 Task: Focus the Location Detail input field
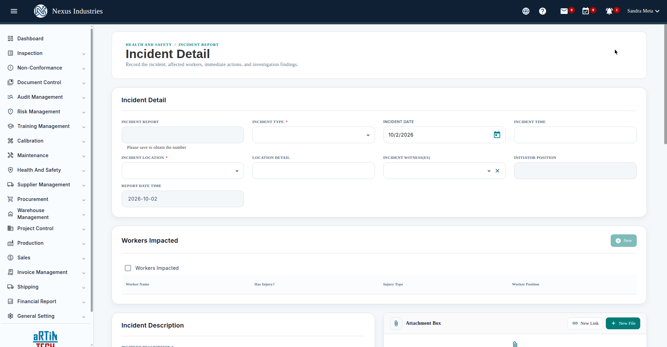(314, 171)
